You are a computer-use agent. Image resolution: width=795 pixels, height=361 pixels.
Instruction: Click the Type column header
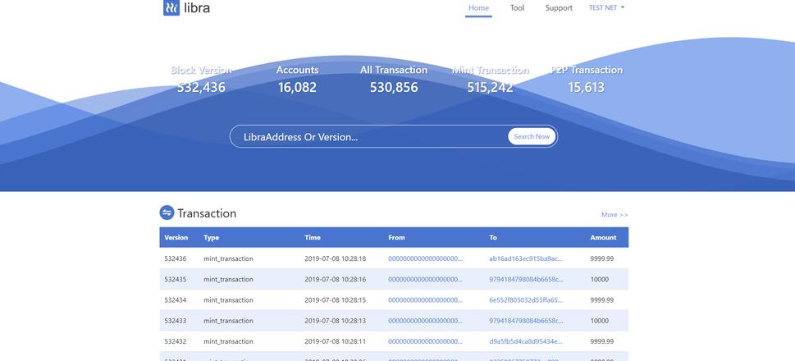click(x=212, y=237)
